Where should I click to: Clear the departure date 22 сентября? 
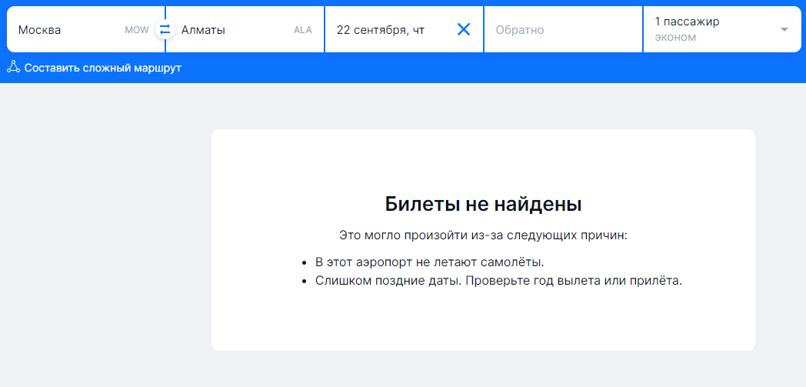[464, 30]
